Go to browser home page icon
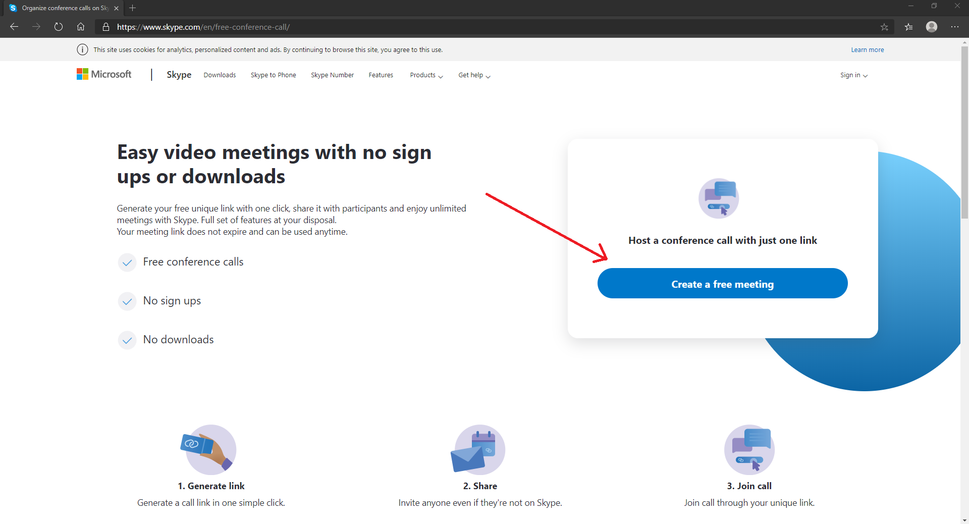 point(81,27)
